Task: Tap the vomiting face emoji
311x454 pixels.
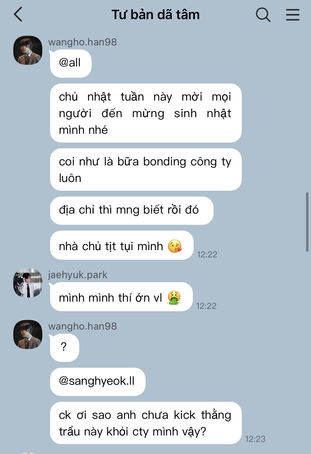Action: coord(174,298)
